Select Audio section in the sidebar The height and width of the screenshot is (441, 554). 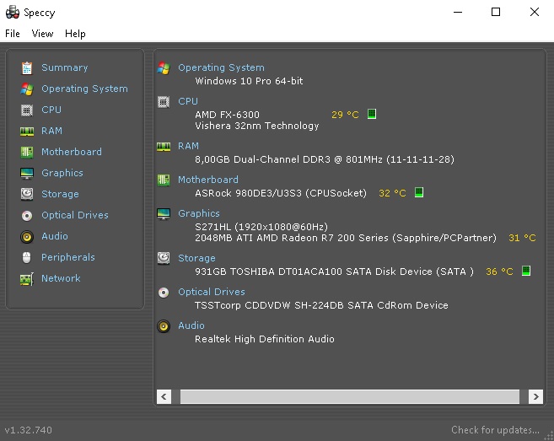click(55, 236)
